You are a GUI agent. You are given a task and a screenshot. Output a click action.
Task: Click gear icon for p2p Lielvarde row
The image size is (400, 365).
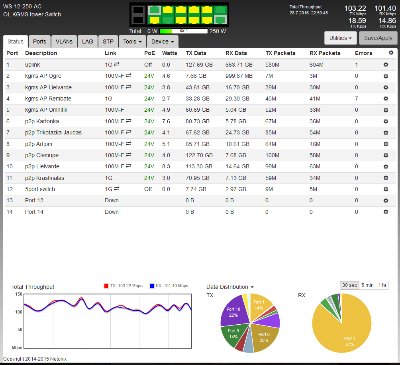pos(386,166)
